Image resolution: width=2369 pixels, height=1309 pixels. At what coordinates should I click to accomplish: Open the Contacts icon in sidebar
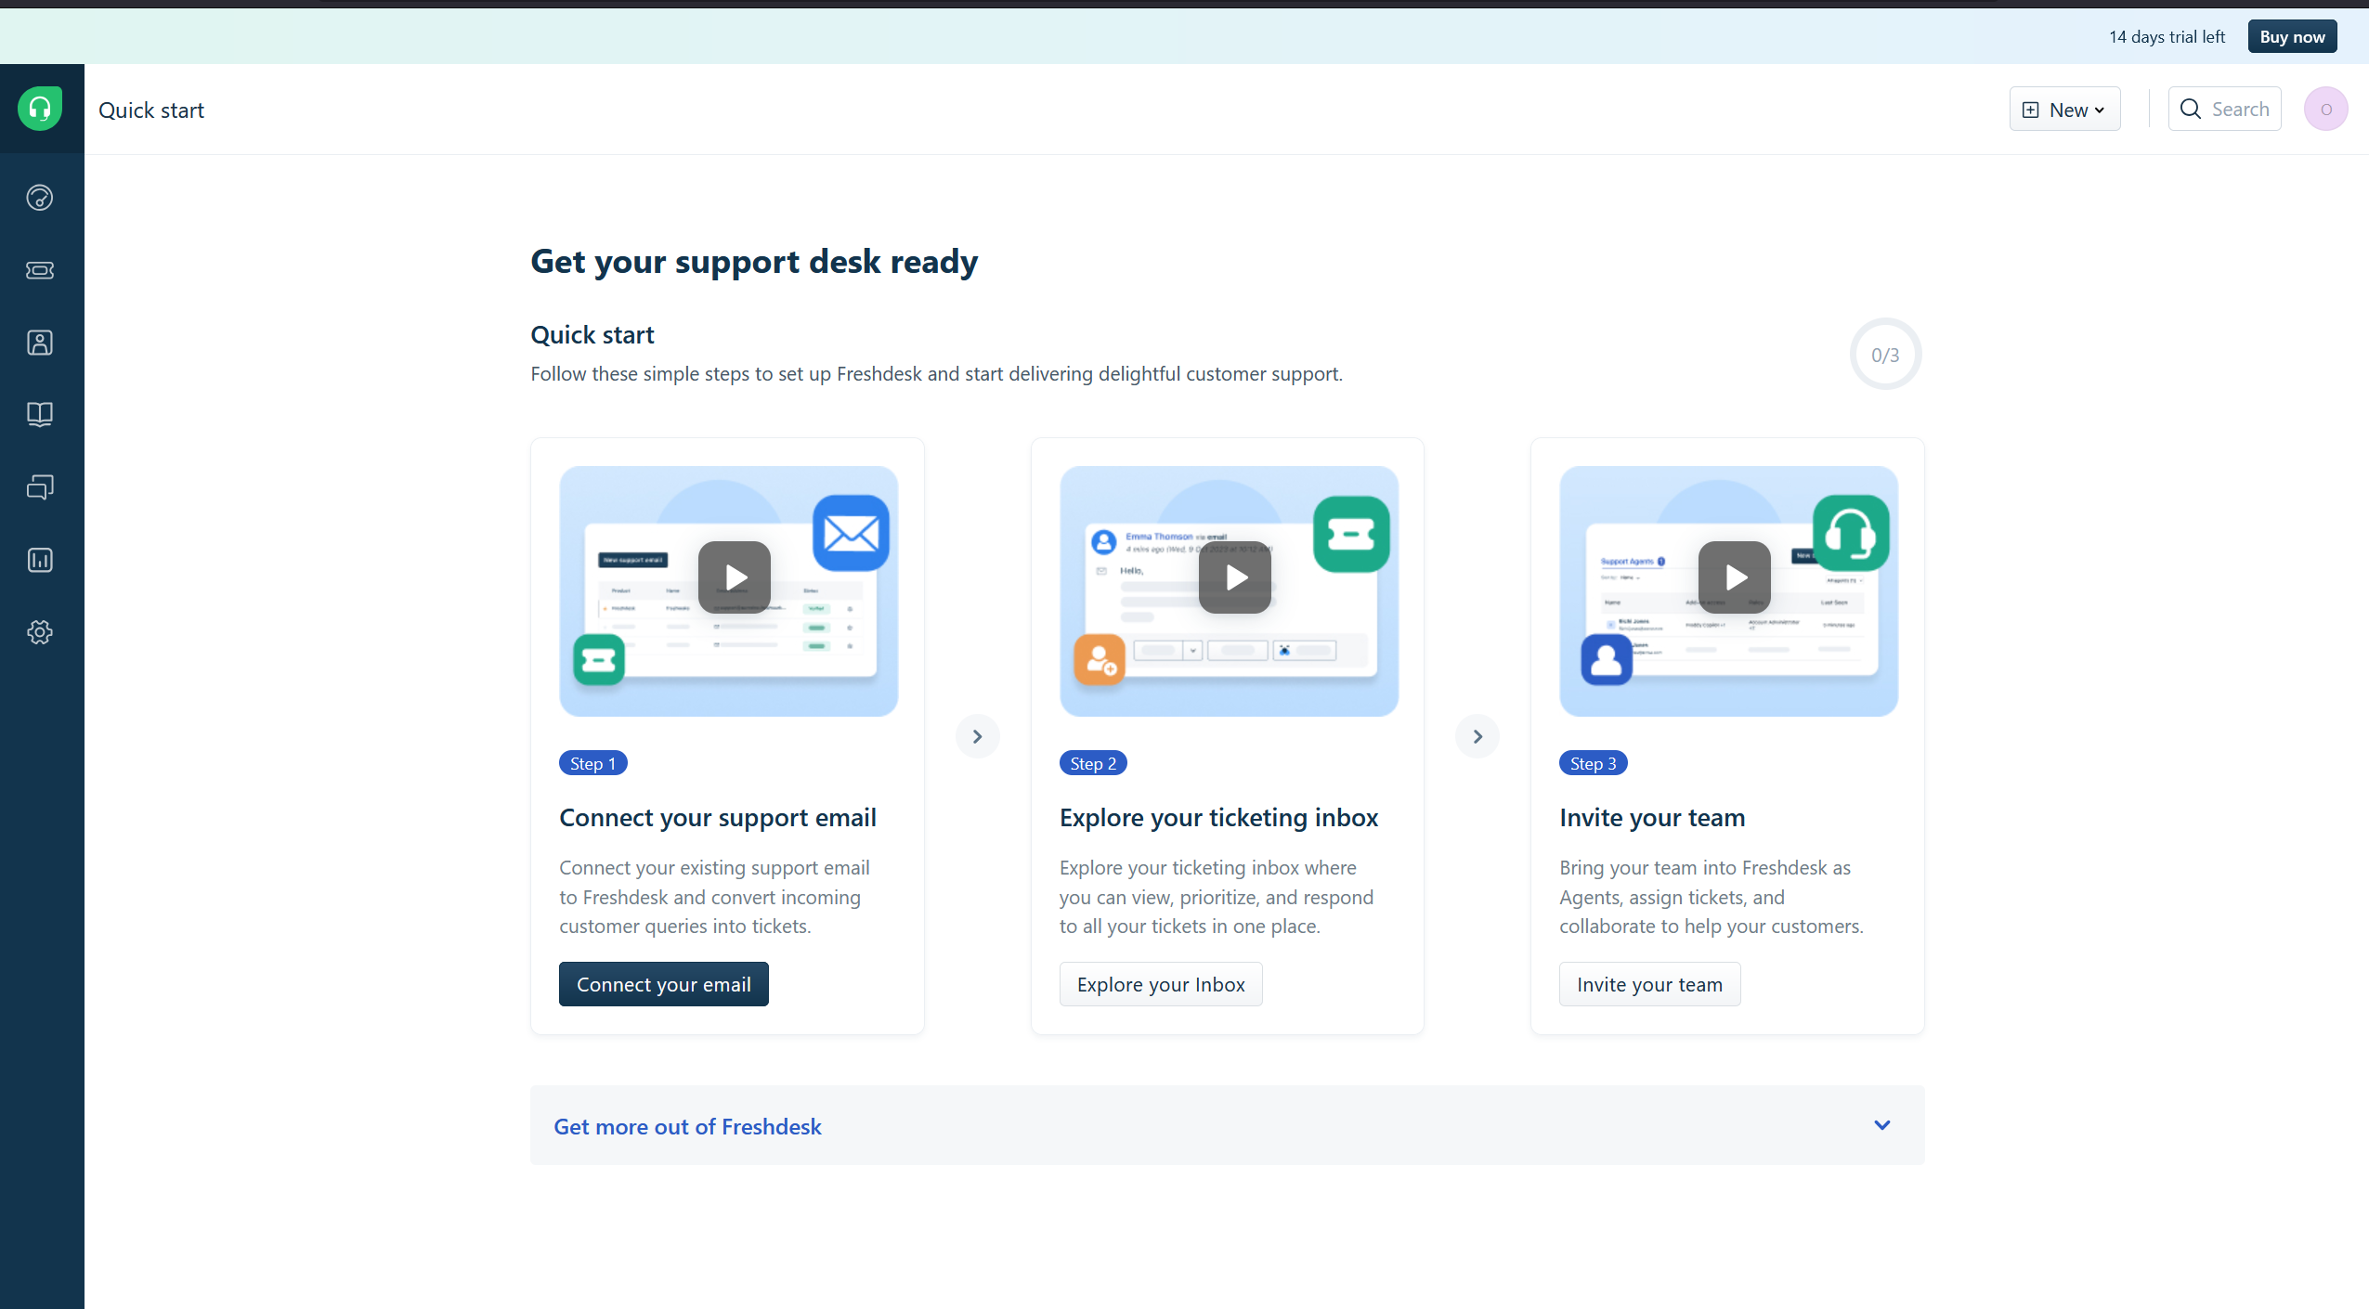pyautogui.click(x=40, y=343)
